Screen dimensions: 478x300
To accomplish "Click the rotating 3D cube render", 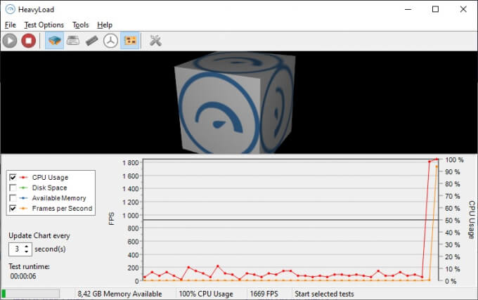I will [x=235, y=103].
